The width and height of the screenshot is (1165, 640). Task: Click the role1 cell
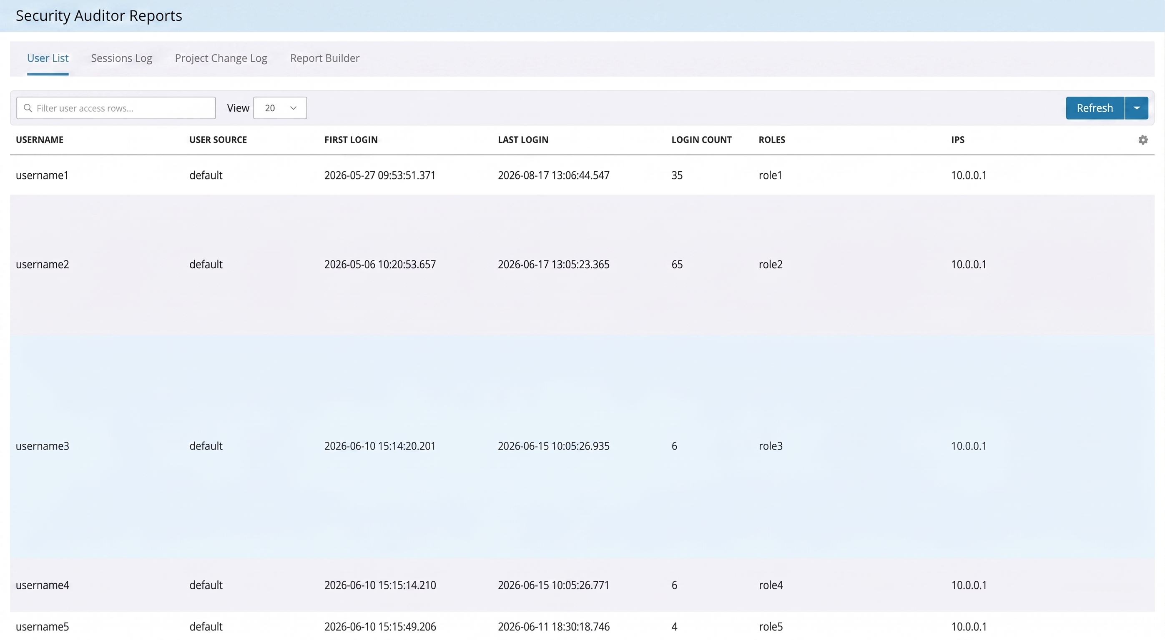(770, 175)
